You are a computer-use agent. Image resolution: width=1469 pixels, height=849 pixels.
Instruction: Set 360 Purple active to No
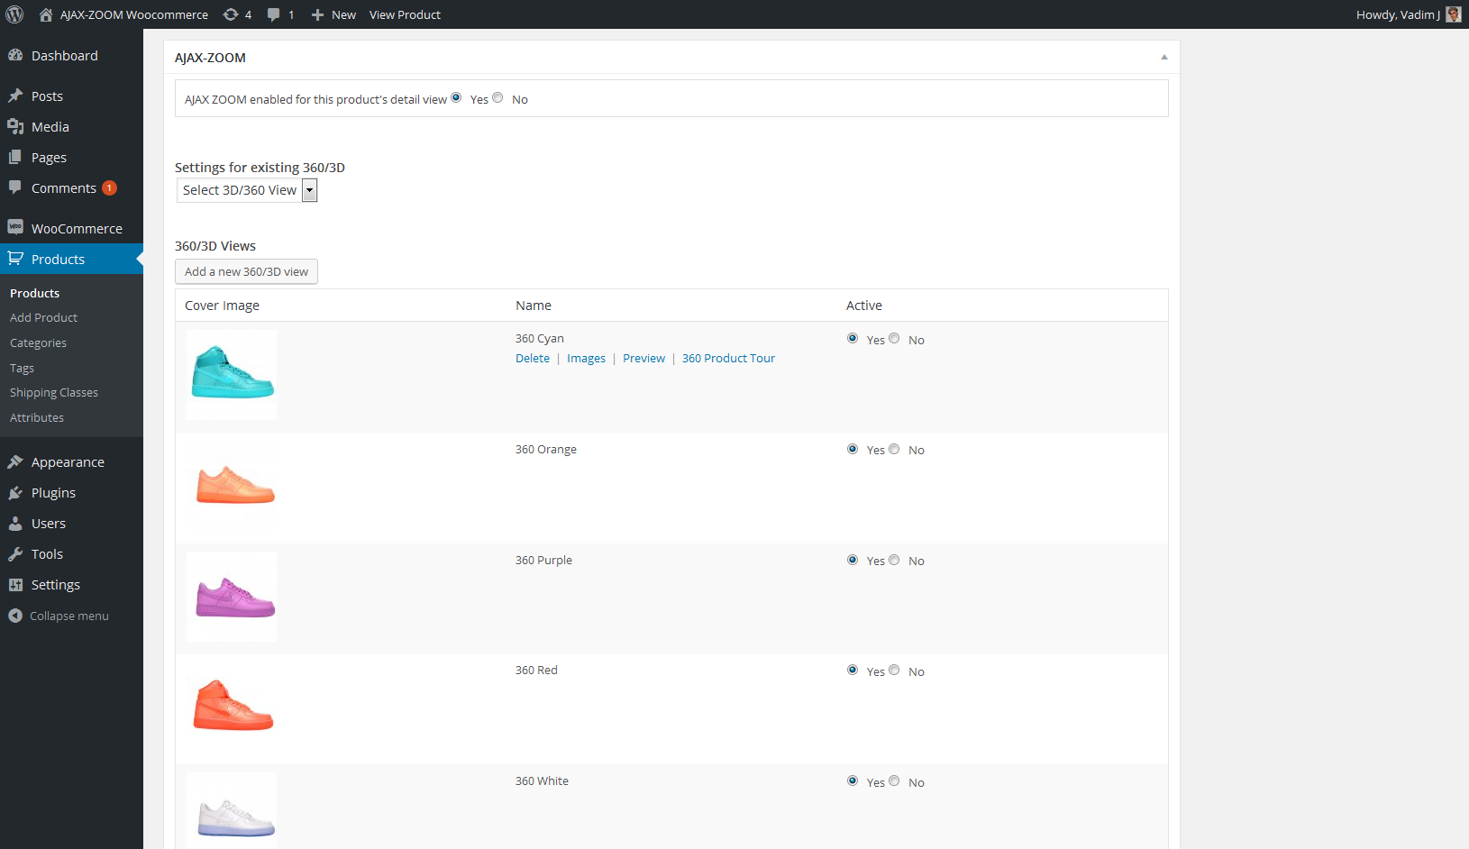(x=894, y=560)
